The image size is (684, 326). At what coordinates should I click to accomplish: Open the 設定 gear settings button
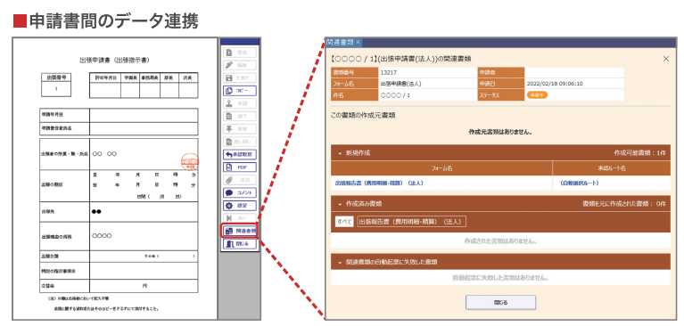(240, 205)
